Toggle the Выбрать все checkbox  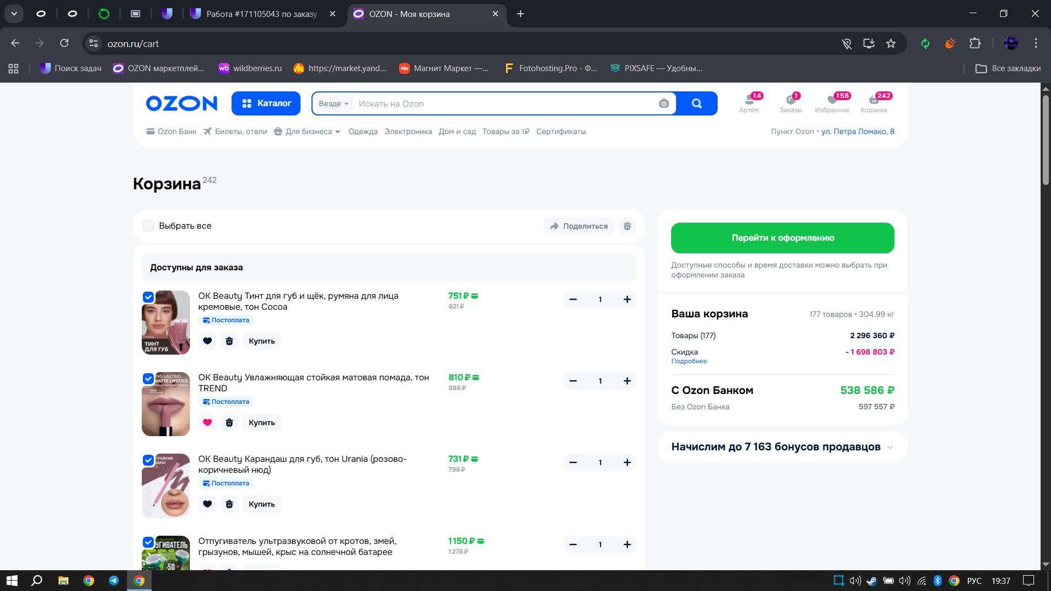[148, 226]
